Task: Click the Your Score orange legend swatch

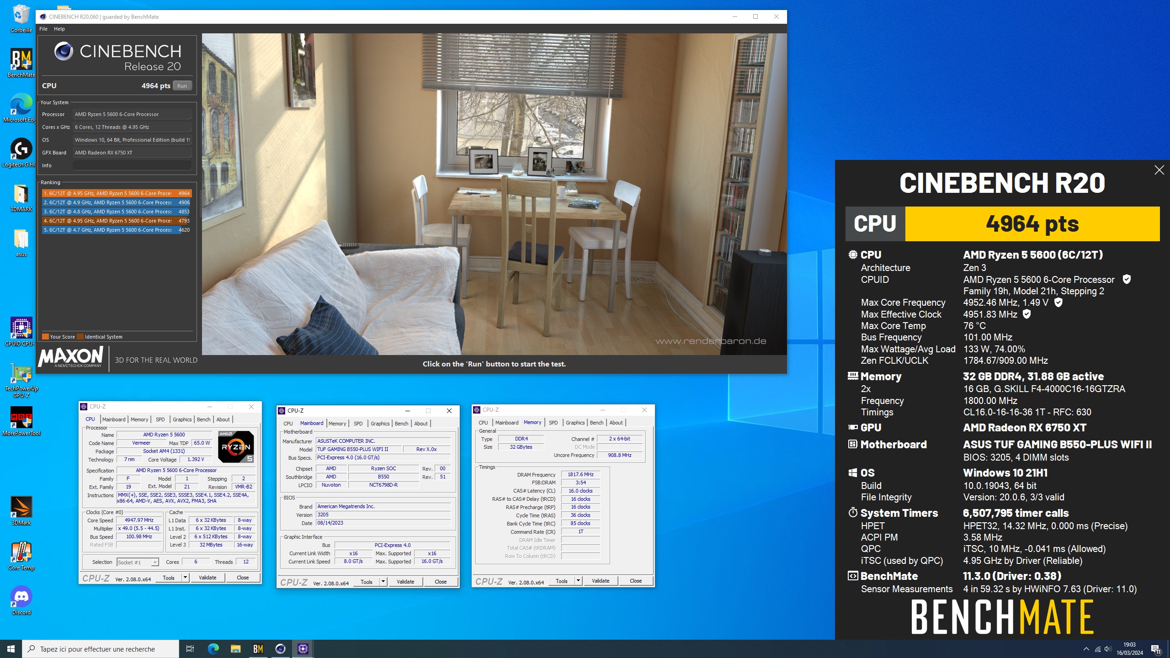Action: pyautogui.click(x=45, y=337)
